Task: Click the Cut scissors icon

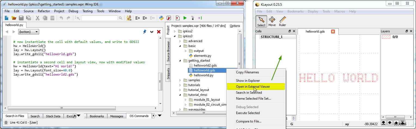Action: coord(38,18)
